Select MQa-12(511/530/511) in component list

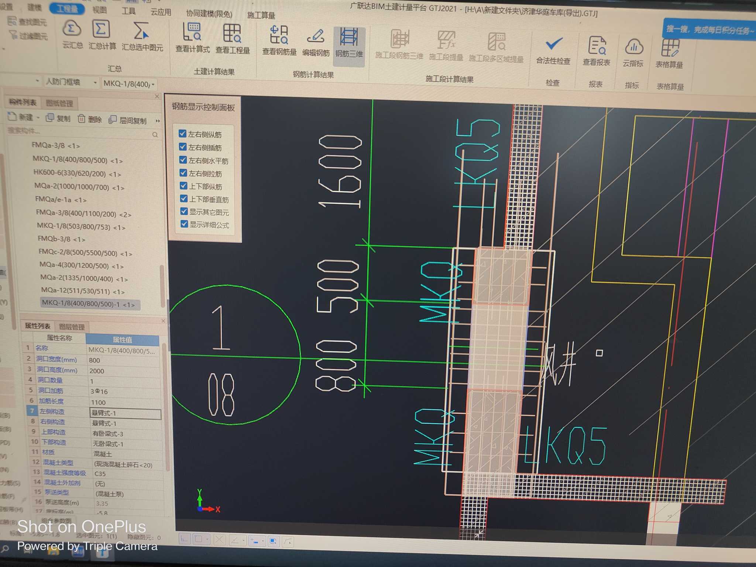coord(83,291)
